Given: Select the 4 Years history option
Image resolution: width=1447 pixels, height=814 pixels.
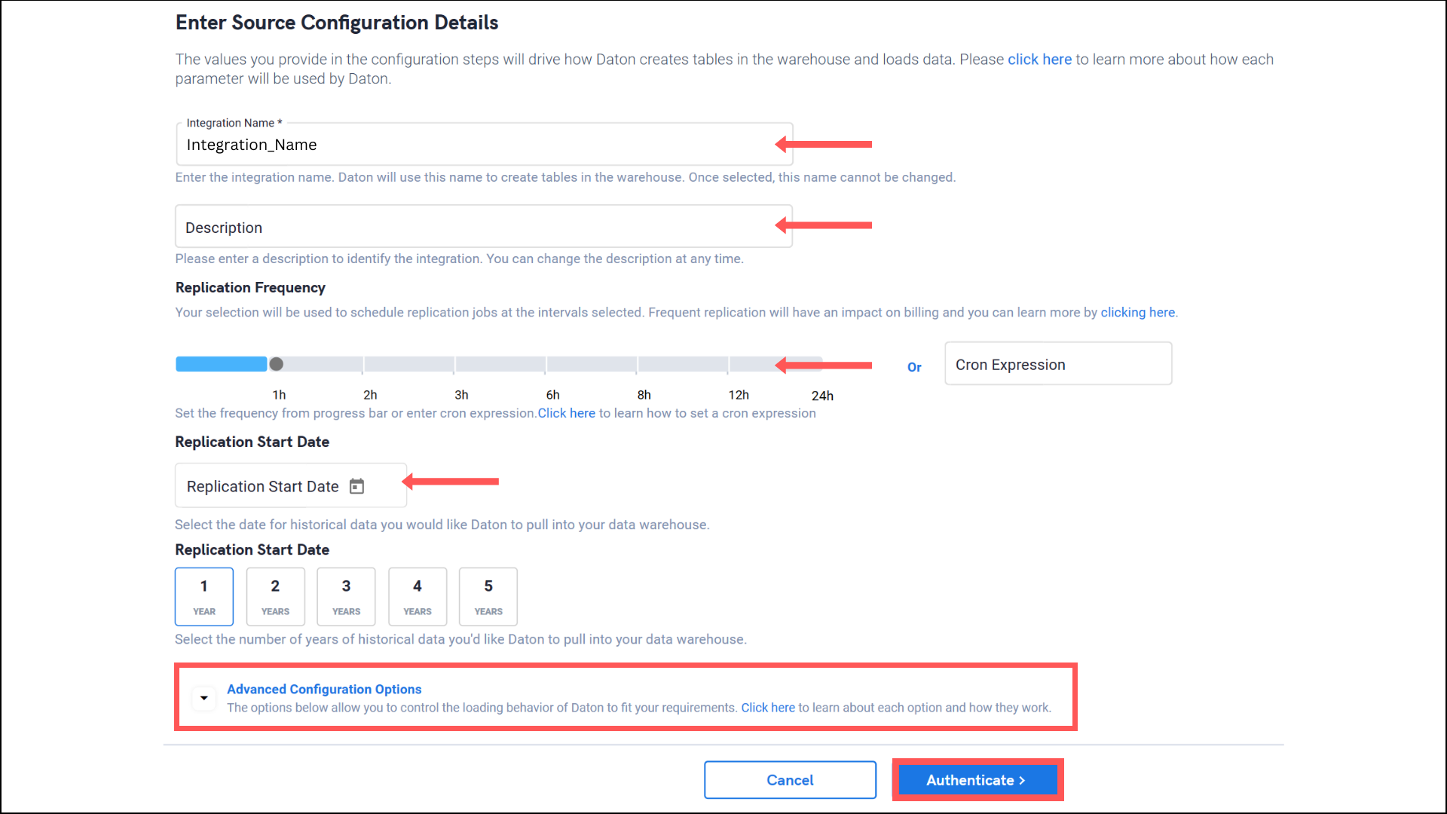Looking at the screenshot, I should (x=418, y=596).
